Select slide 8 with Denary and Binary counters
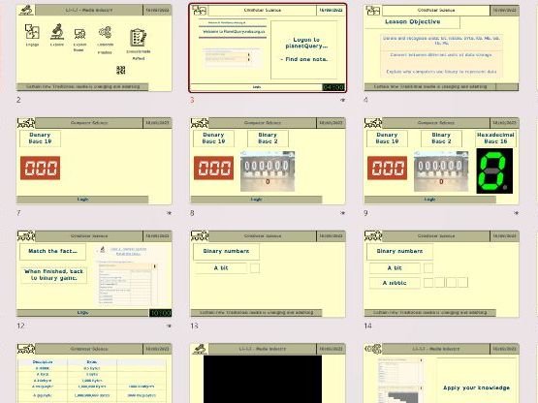 (x=268, y=161)
